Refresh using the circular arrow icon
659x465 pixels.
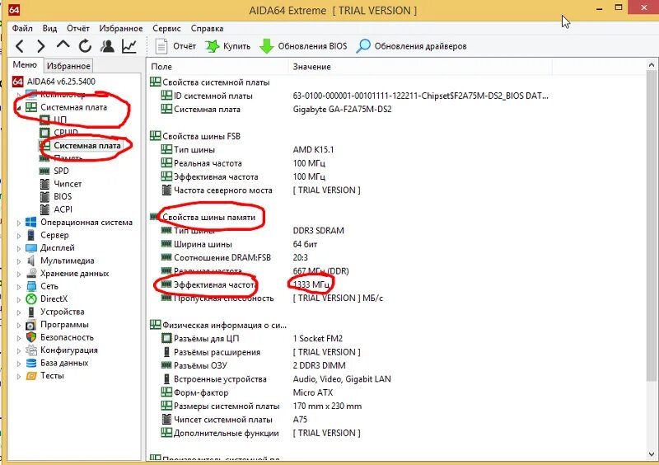86,46
